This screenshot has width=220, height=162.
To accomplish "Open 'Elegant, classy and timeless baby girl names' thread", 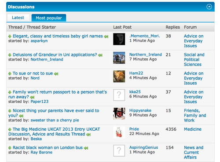I will pyautogui.click(x=58, y=36).
